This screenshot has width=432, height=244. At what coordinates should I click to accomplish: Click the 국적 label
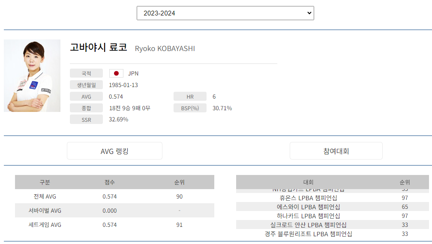tap(86, 73)
